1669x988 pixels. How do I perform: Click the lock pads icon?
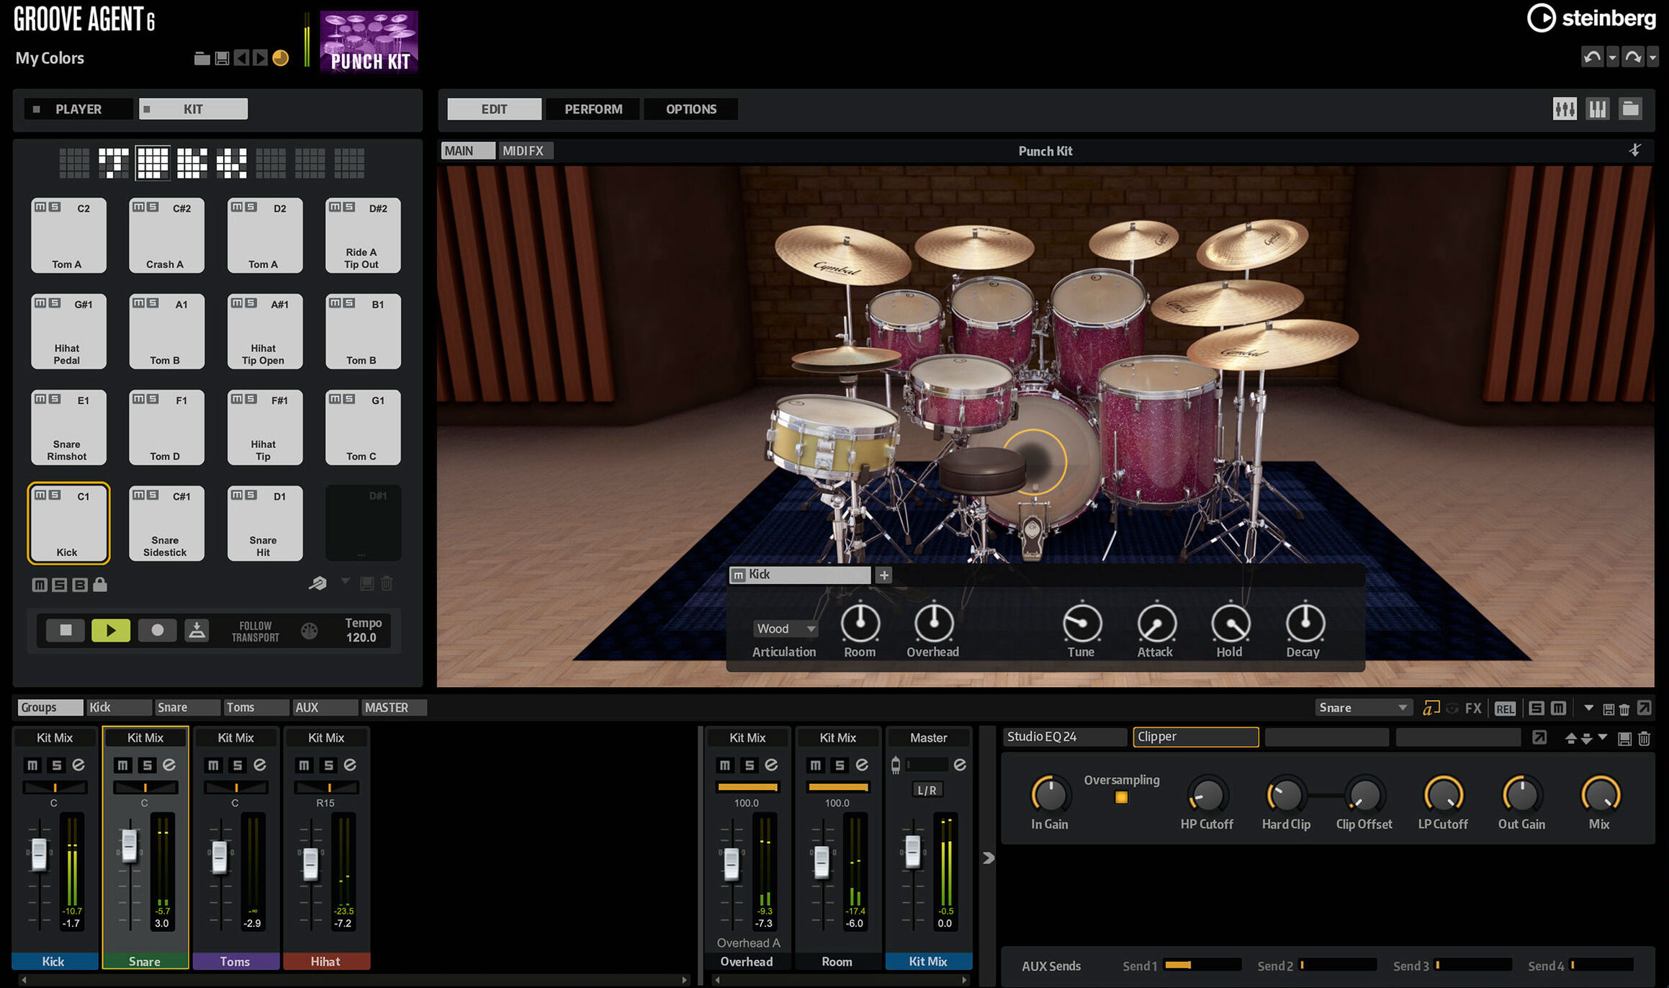coord(100,585)
